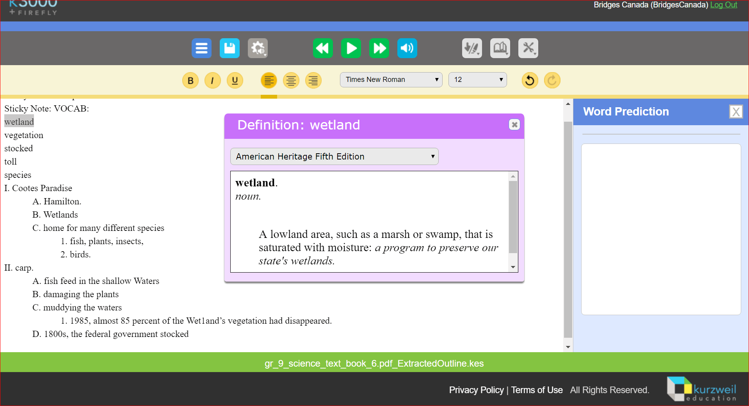Click the definition box scrollbar down arrow
749x406 pixels.
coord(513,267)
